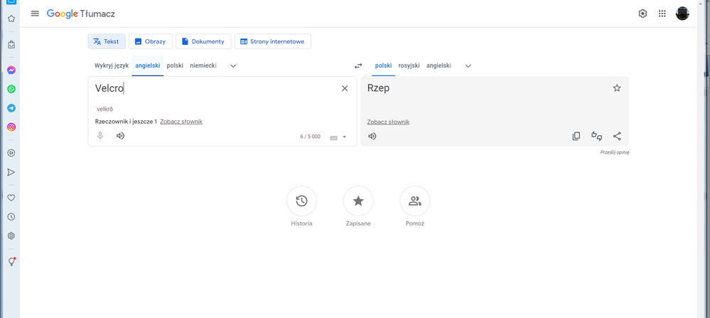Clear the source text Velcro
710x318 pixels.
coord(345,88)
